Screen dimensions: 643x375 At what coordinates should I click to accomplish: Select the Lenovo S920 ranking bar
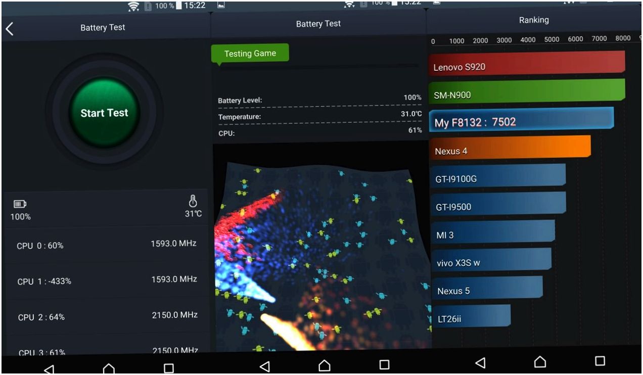(527, 64)
